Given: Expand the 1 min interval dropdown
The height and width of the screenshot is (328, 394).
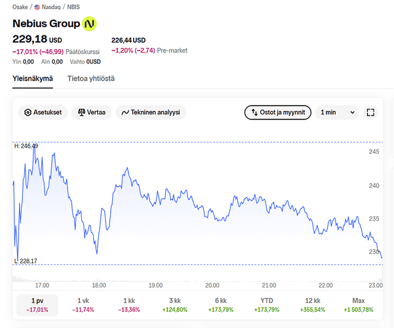Looking at the screenshot, I should tap(338, 112).
